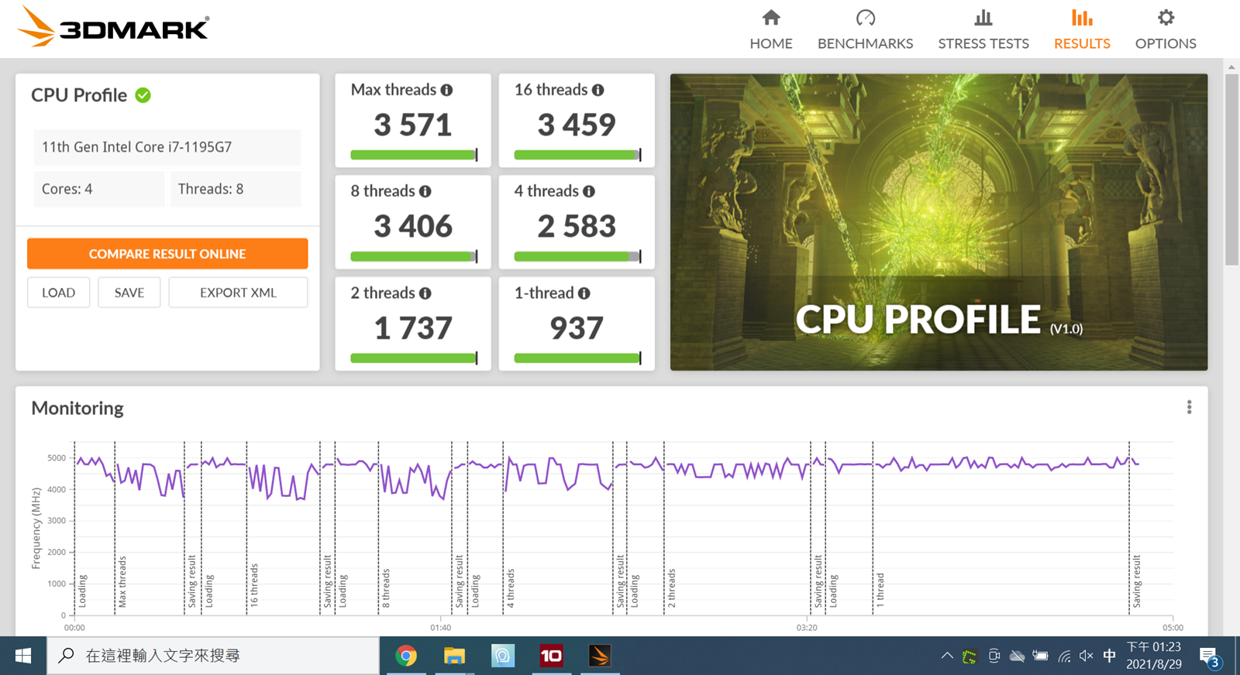
Task: Show info for the 2 threads score
Action: coord(425,293)
